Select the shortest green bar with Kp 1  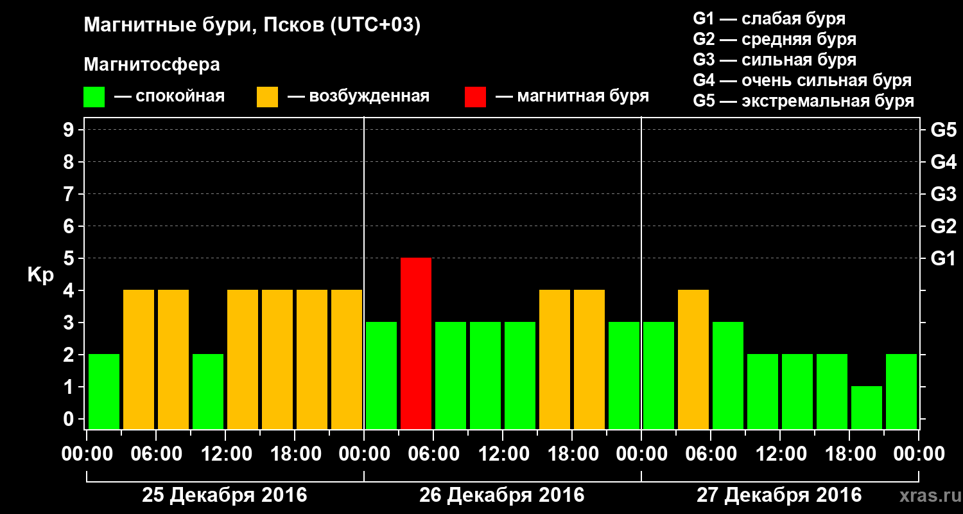coord(867,407)
